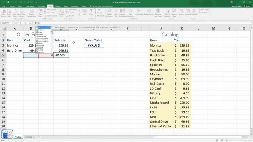
Task: Open the Ribbon Display Options icon
Action: [232, 2]
